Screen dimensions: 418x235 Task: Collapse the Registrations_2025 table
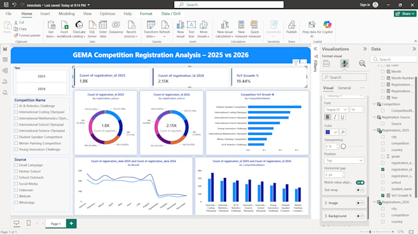point(374,130)
